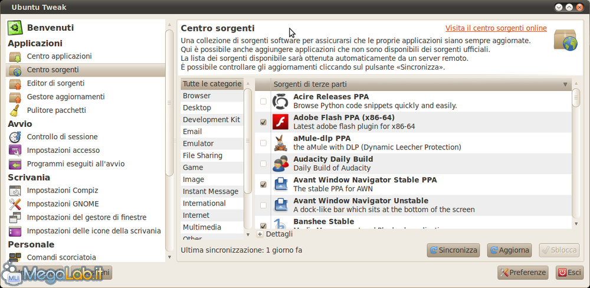Select the Tutte le categorie category
Screen dimensions: 590x288
pyautogui.click(x=212, y=84)
